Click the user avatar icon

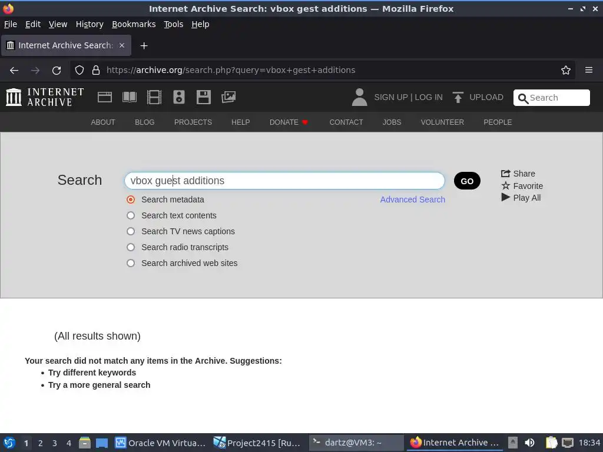(x=360, y=97)
